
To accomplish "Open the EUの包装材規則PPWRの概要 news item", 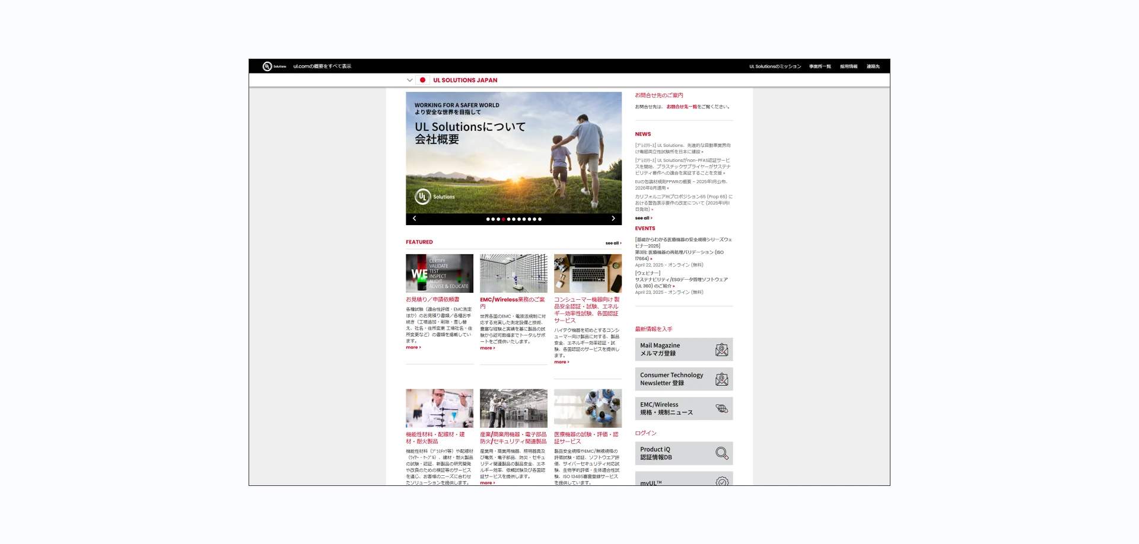I will [x=682, y=185].
